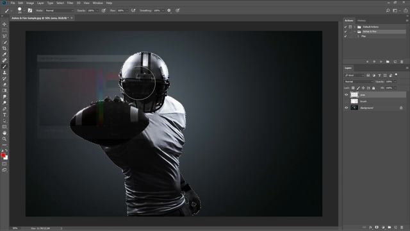Open the Image menu
Screen dimensions: 410x231
[x=30, y=3]
